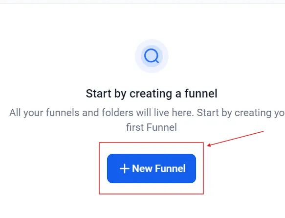Screen dimensions: 285x218
Task: Click the "first Funnel" text line
Action: [152, 127]
